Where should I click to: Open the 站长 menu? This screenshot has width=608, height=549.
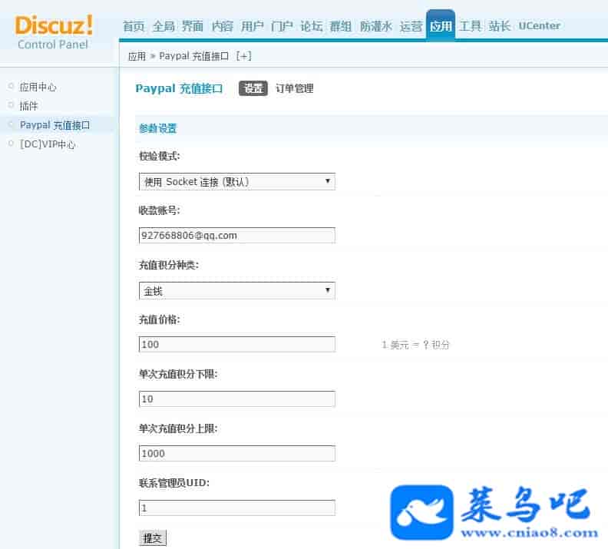(500, 26)
